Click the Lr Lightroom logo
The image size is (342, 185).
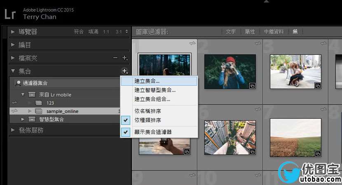(x=10, y=14)
